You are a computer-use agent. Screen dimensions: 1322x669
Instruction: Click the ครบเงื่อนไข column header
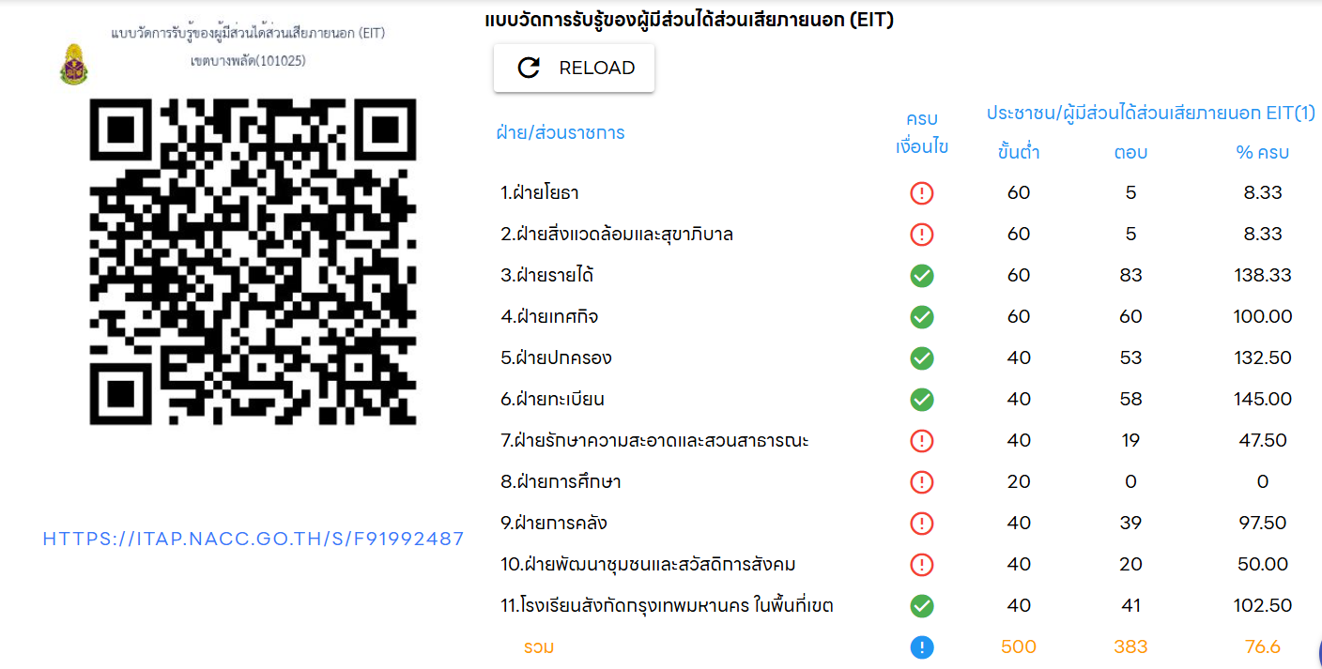(922, 132)
